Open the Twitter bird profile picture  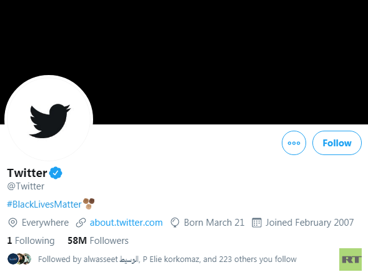coord(49,119)
